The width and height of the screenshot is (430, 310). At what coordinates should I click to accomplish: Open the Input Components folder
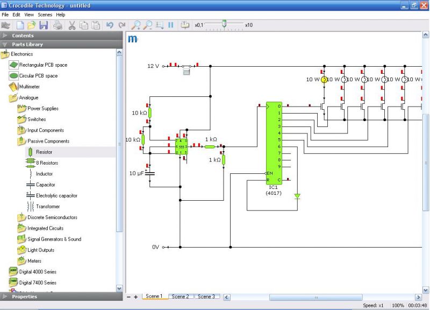coord(41,130)
